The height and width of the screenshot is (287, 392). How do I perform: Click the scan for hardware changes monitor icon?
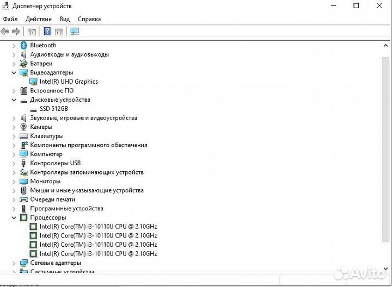pos(75,32)
